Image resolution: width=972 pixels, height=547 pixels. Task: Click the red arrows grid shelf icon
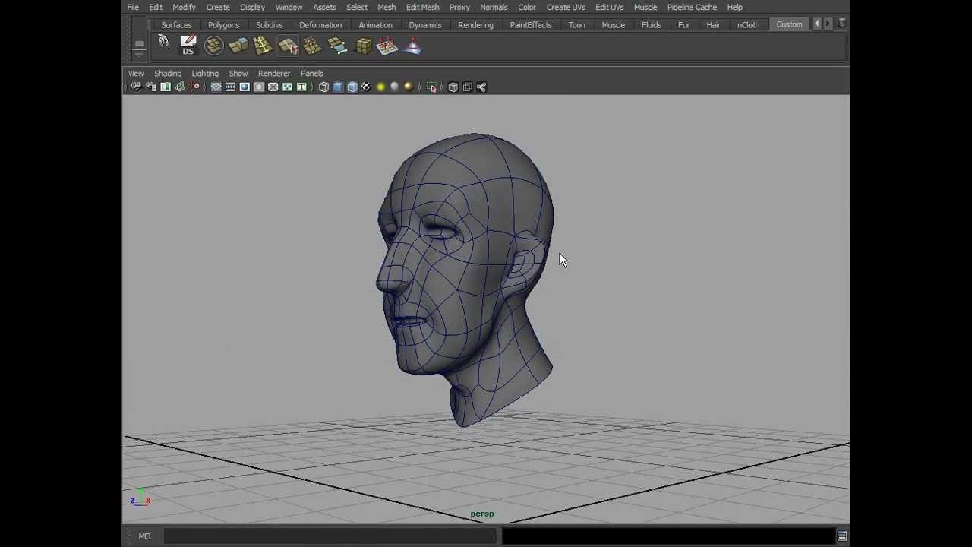click(387, 46)
